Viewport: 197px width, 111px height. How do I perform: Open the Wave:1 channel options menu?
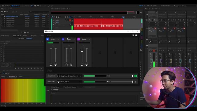point(58,39)
